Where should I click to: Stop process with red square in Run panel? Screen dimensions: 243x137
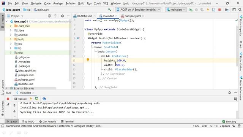point(8,99)
